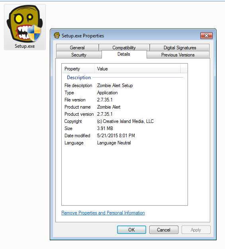
Task: Select the File description row
Action: pyautogui.click(x=125, y=86)
